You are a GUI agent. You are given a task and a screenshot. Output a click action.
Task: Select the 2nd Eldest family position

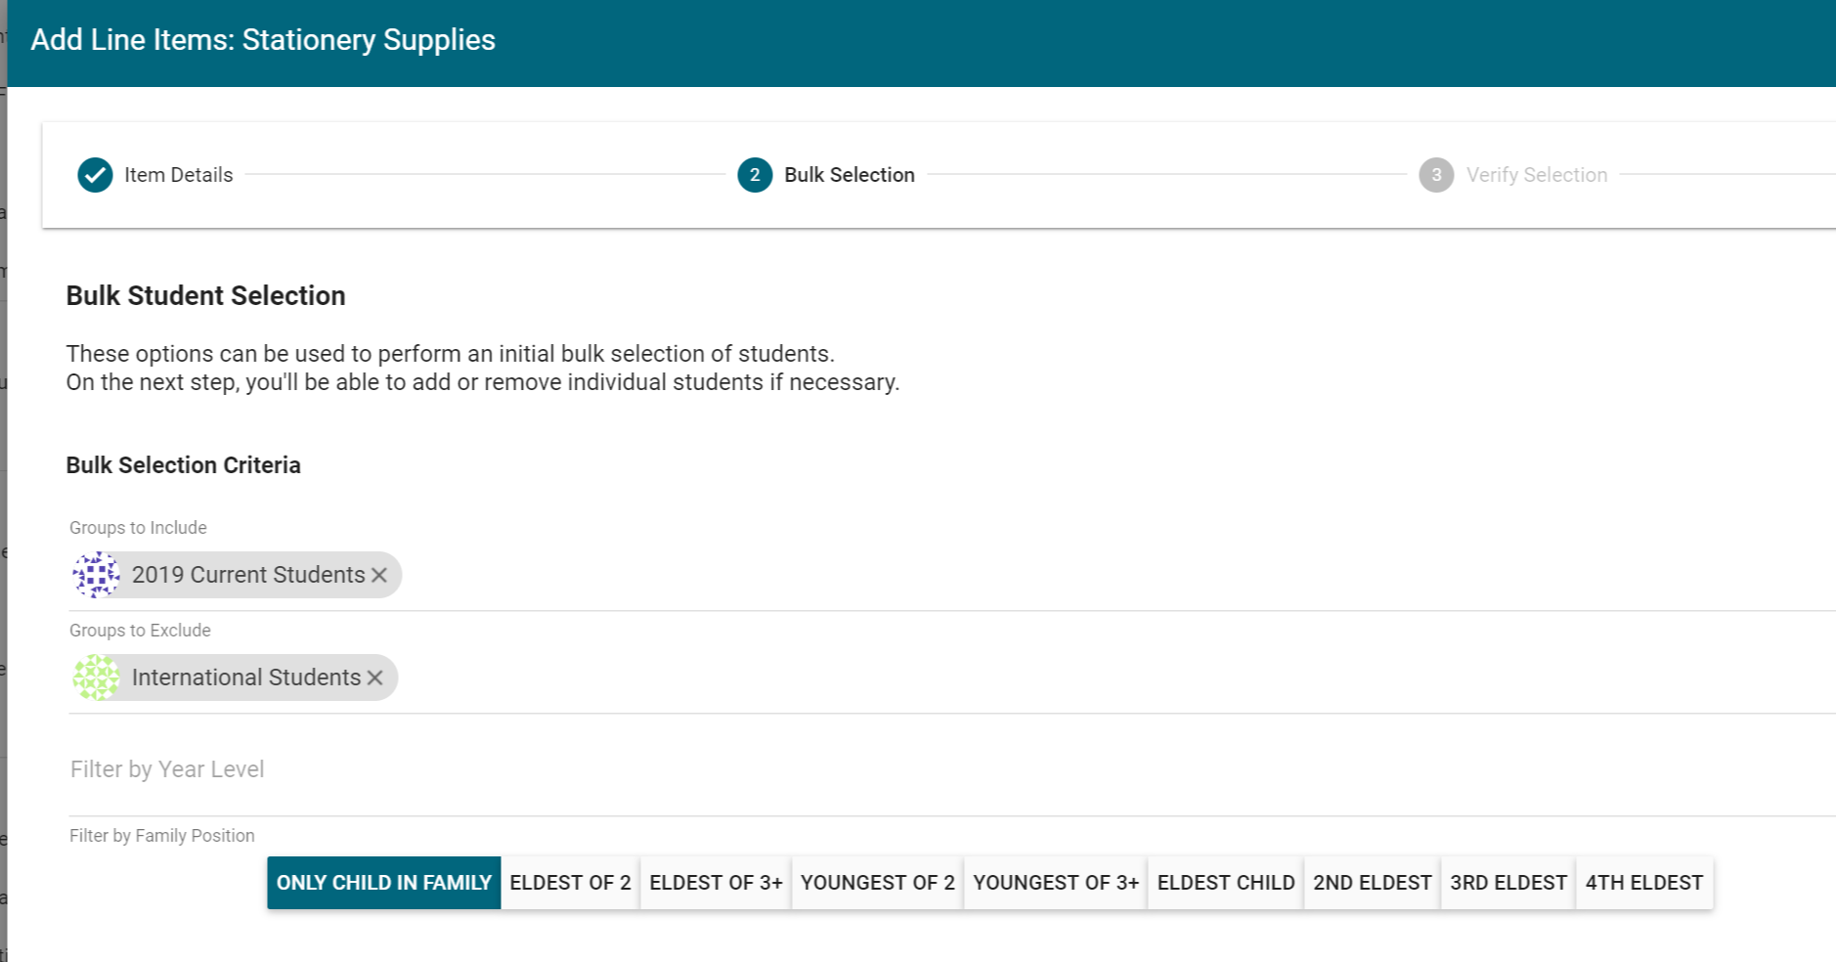1372,883
